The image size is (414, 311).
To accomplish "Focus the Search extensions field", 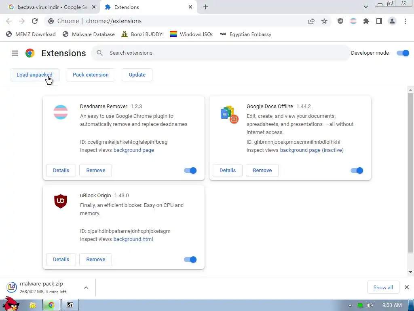I will (x=220, y=53).
